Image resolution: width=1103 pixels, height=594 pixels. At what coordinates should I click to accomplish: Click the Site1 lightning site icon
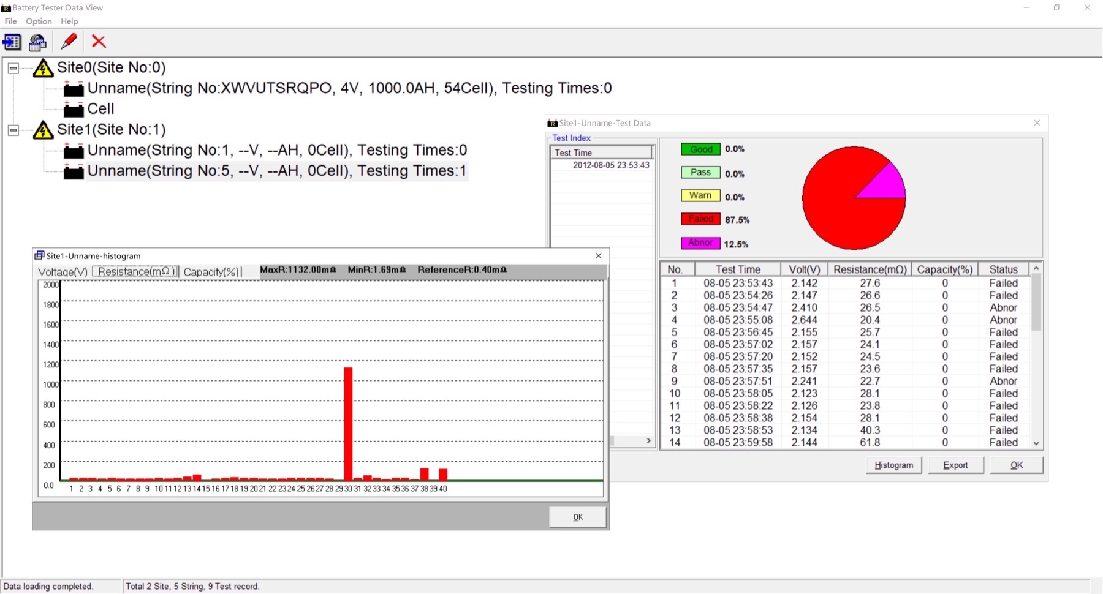[42, 130]
